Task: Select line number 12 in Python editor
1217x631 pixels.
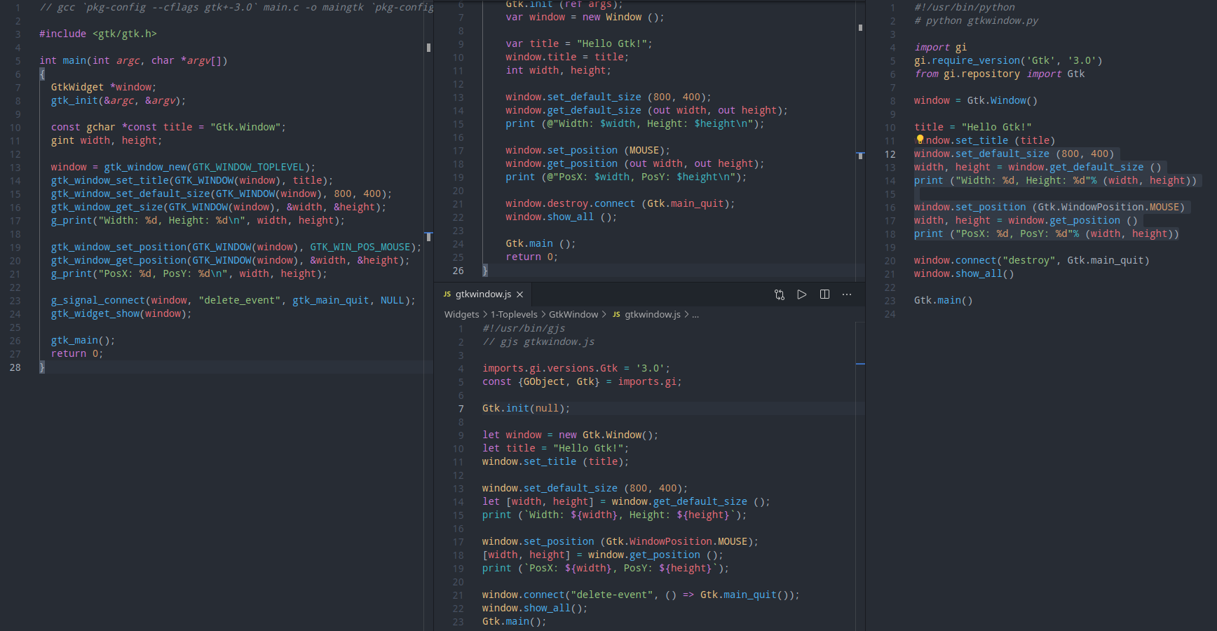Action: point(890,154)
